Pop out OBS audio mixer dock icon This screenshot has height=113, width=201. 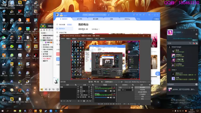click(x=116, y=85)
